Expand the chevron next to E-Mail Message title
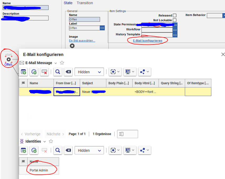Viewport: 225px width, 179px height. click(56, 63)
